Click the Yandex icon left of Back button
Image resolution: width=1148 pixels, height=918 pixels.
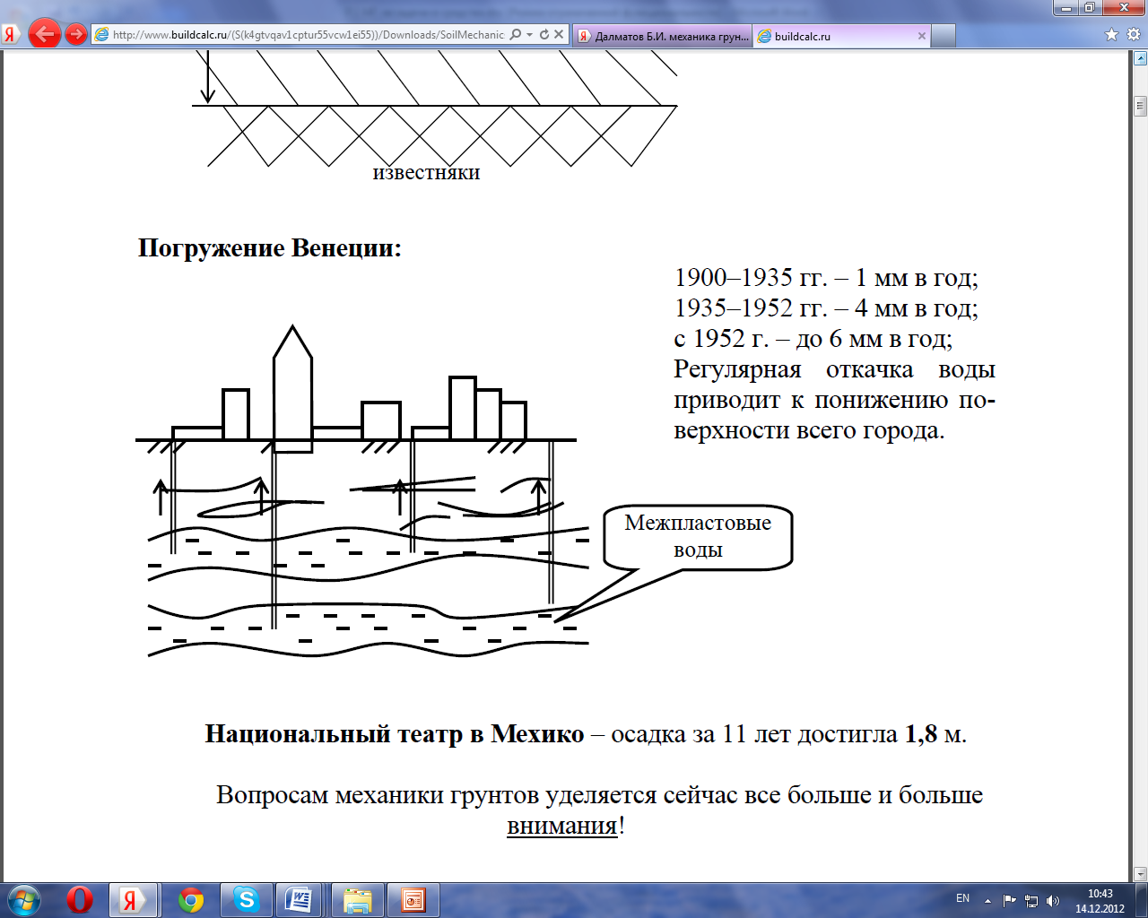11,35
